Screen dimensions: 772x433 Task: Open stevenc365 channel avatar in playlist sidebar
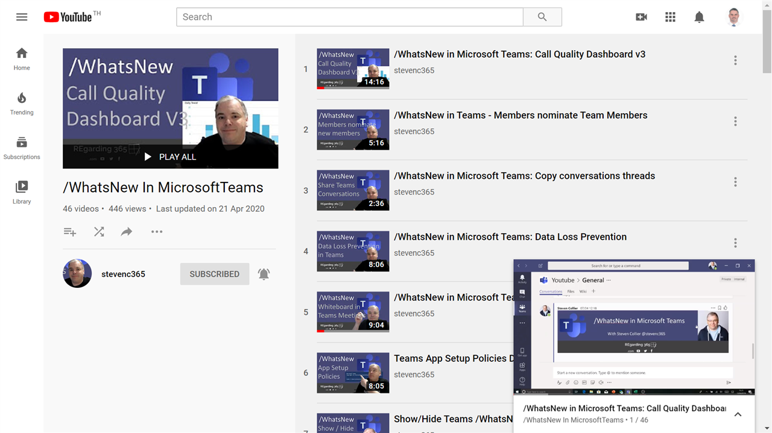[x=77, y=273]
